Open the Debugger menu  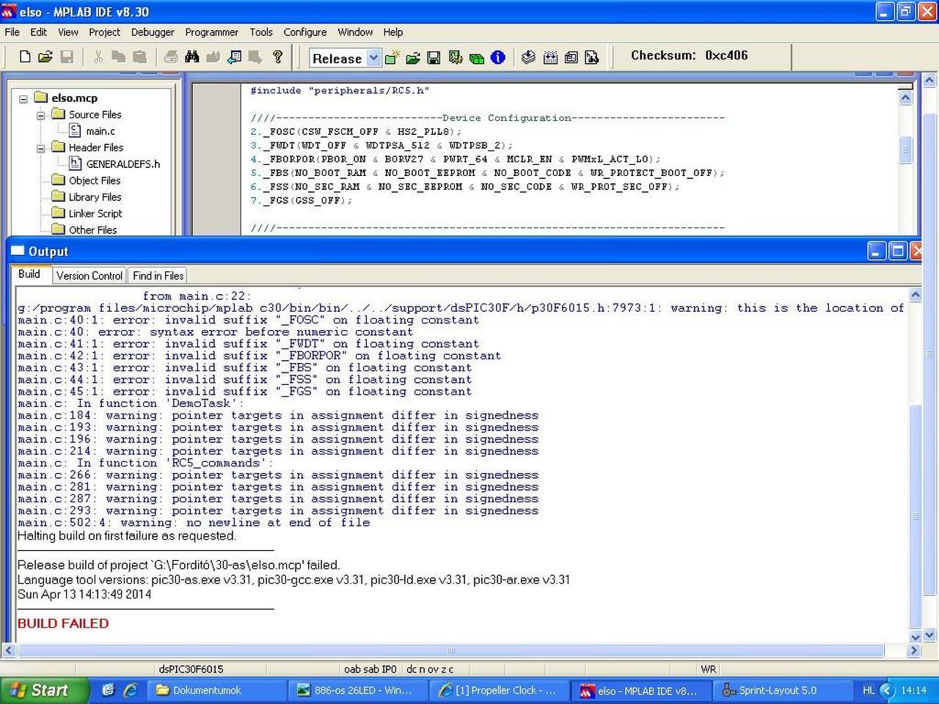pos(153,32)
